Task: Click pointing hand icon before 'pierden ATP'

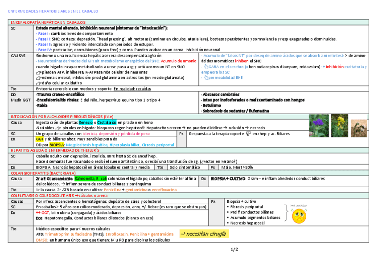Action: pyautogui.click(x=38, y=72)
